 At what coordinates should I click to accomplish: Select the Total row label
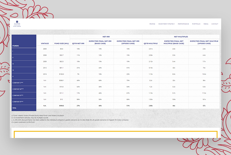click(14, 108)
